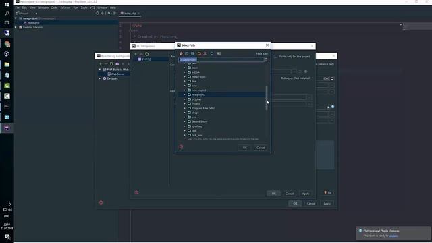Expand the Photos folder arrow

pyautogui.click(x=184, y=103)
